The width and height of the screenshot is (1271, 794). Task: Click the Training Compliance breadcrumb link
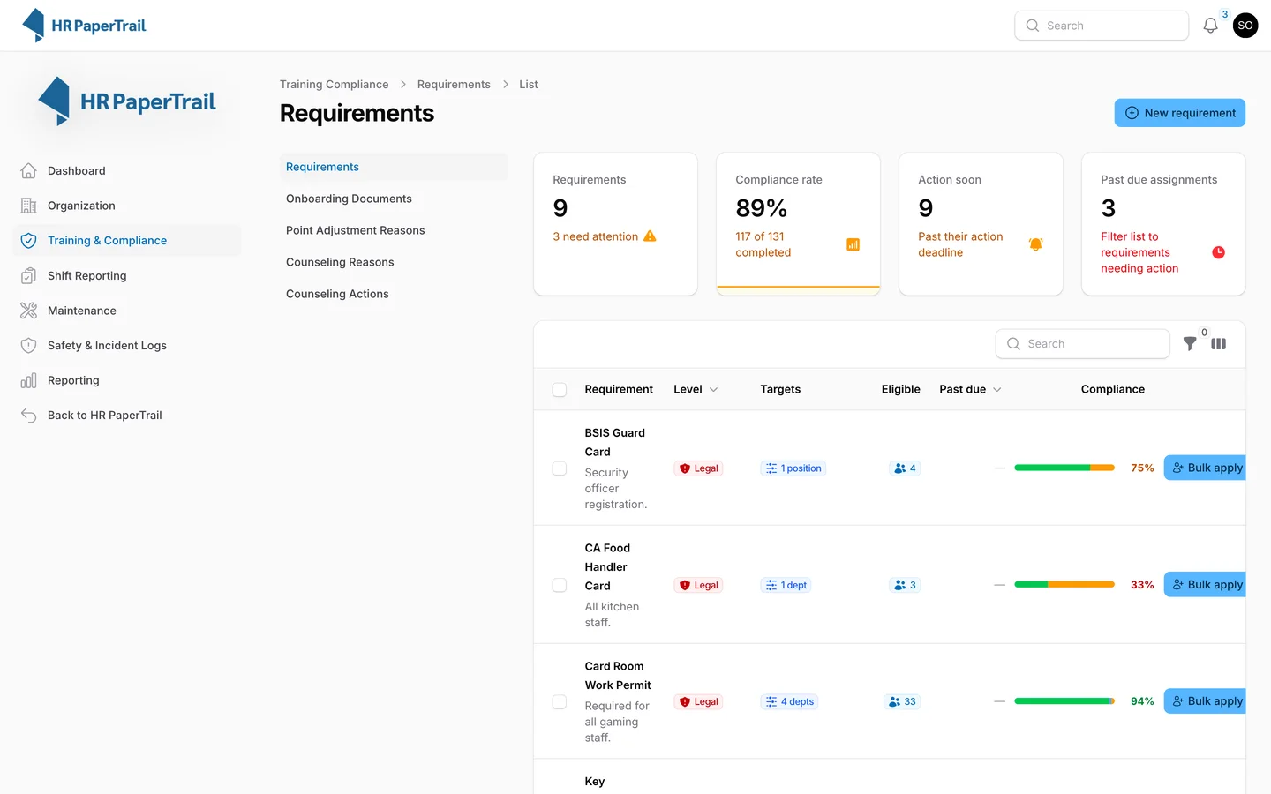335,84
